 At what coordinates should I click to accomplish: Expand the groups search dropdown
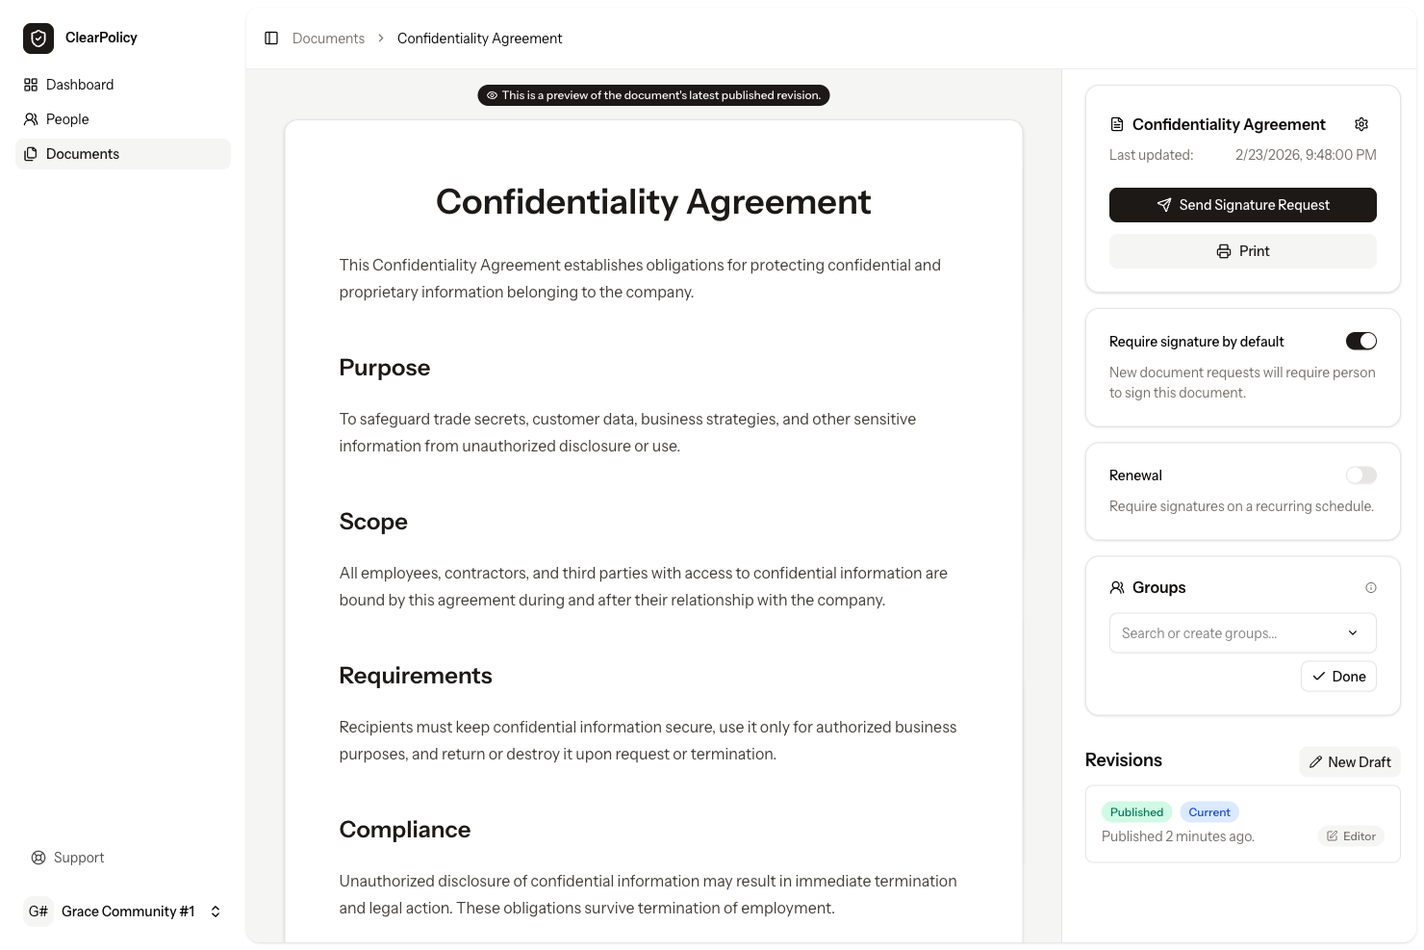(x=1353, y=632)
